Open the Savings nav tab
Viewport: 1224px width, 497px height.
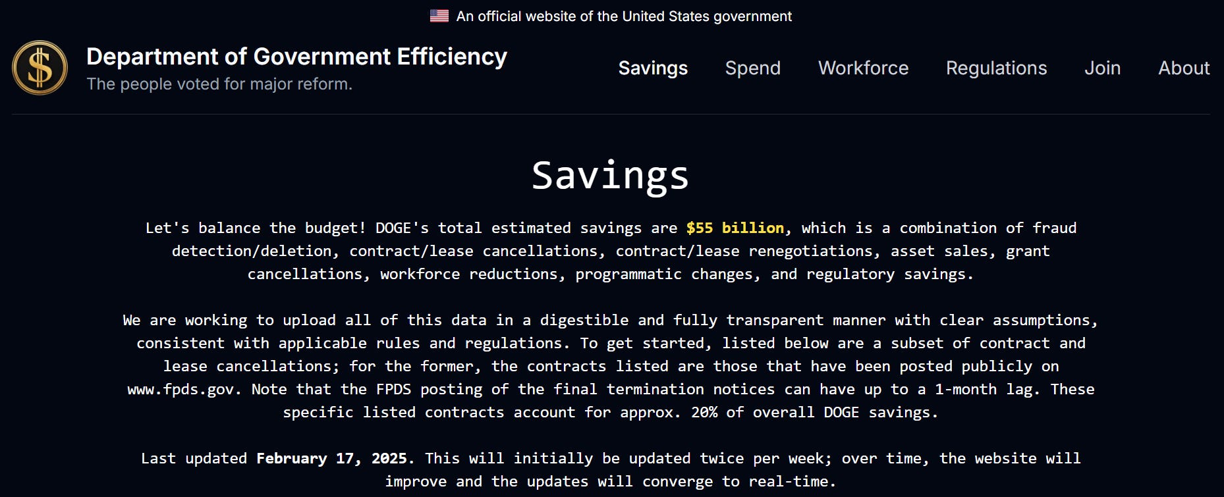pyautogui.click(x=653, y=68)
